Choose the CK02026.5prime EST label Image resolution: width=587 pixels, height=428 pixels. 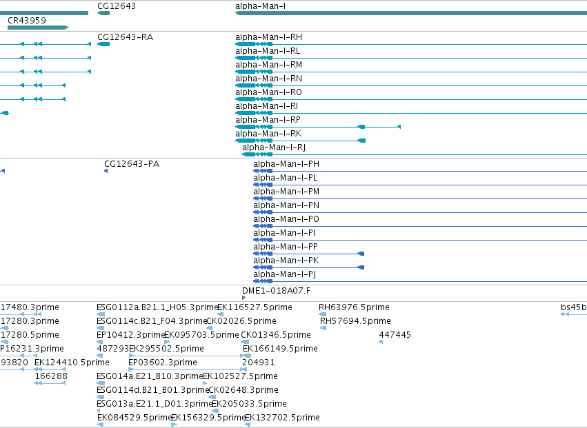[x=241, y=321]
